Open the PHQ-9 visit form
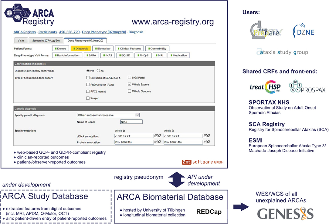The image size is (329, 224). point(143,55)
